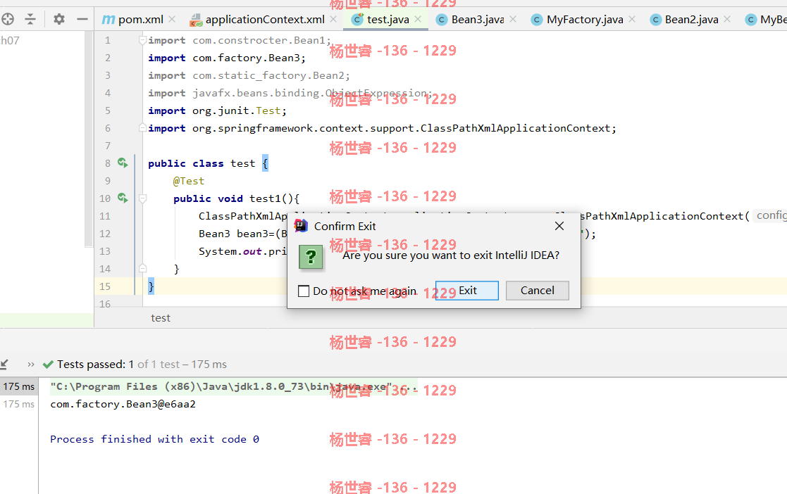This screenshot has height=494, width=787.
Task: Open the Bean3.java tab
Action: pyautogui.click(x=477, y=20)
